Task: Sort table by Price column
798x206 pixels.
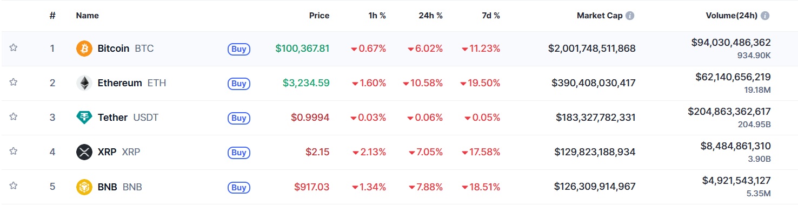Action: coord(319,16)
